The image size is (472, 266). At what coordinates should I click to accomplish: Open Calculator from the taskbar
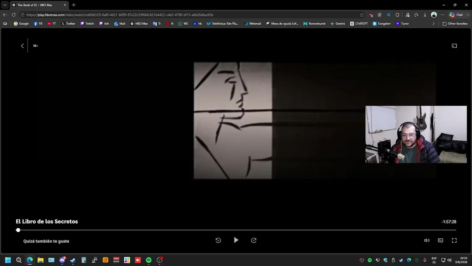tap(84, 260)
